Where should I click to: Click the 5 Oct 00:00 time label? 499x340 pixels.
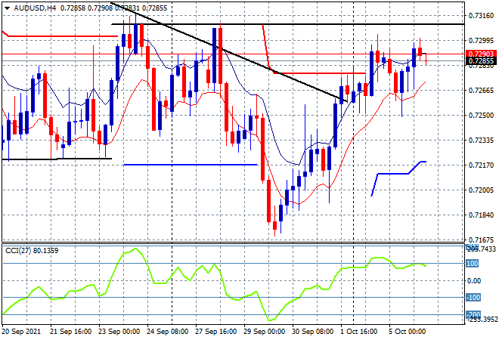click(408, 332)
